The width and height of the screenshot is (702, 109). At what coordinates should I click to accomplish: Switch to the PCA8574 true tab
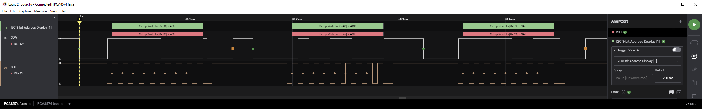tap(48, 104)
